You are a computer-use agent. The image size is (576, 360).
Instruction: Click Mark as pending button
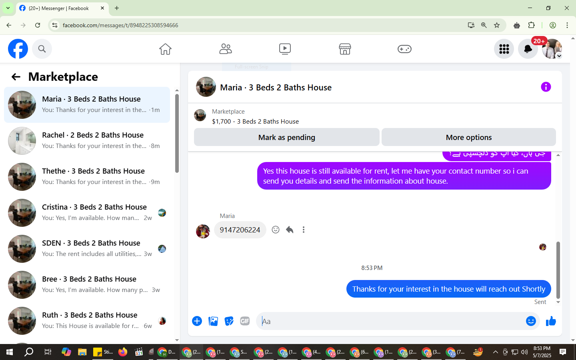coord(287,137)
